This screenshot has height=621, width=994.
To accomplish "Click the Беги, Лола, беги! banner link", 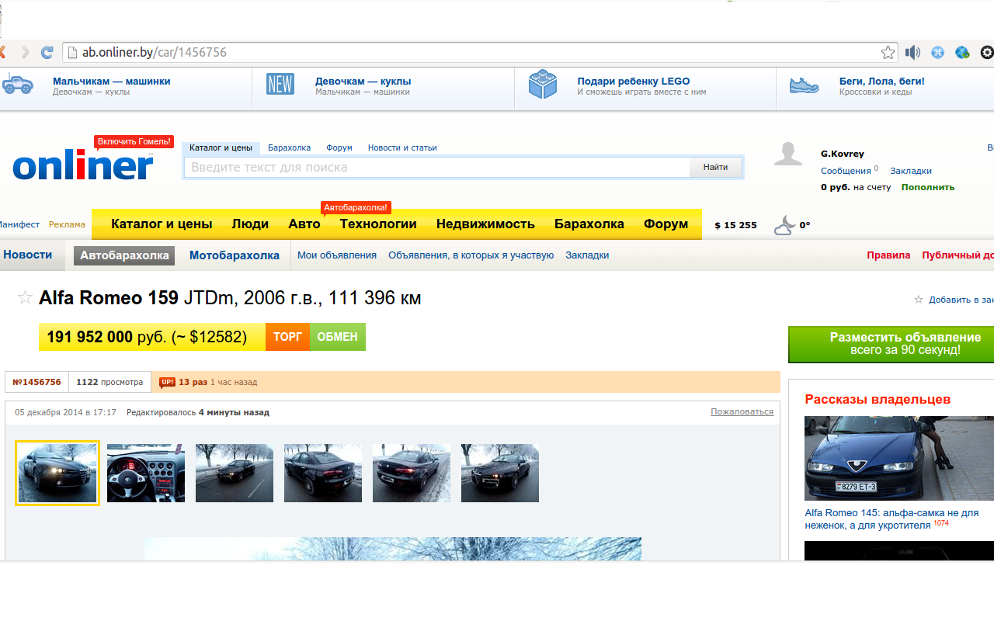I will (x=882, y=81).
